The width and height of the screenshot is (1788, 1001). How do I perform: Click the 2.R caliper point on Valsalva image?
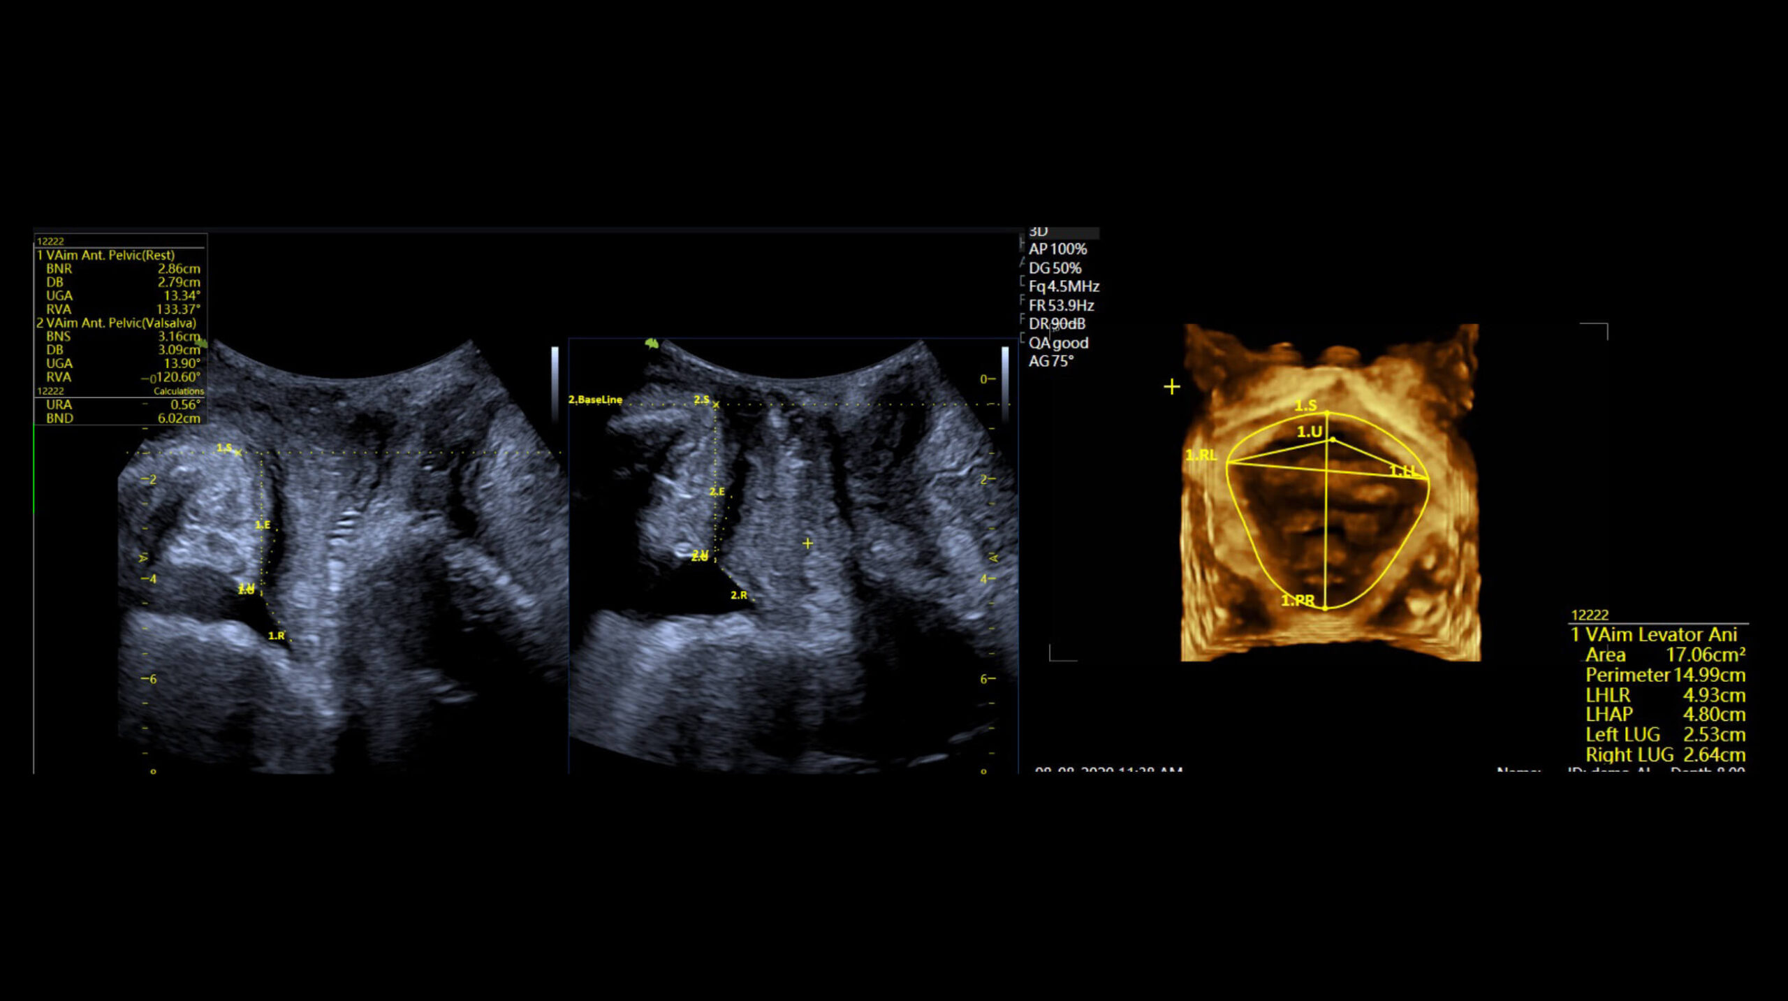(x=739, y=595)
